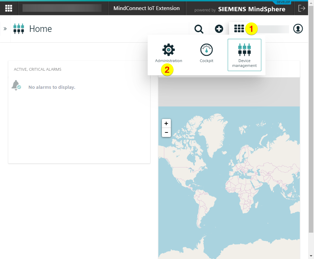Open the MindSphere launchpad grid in top-left corner

(x=9, y=8)
